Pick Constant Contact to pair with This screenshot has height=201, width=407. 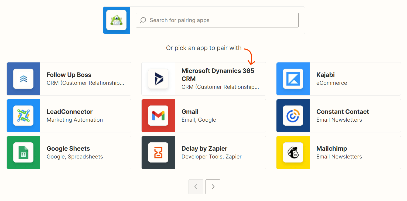coord(338,116)
